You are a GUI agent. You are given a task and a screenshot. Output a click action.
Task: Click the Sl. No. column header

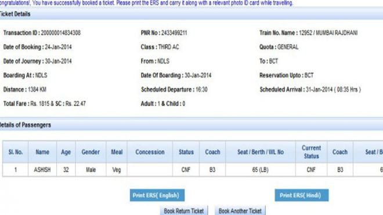(16, 152)
